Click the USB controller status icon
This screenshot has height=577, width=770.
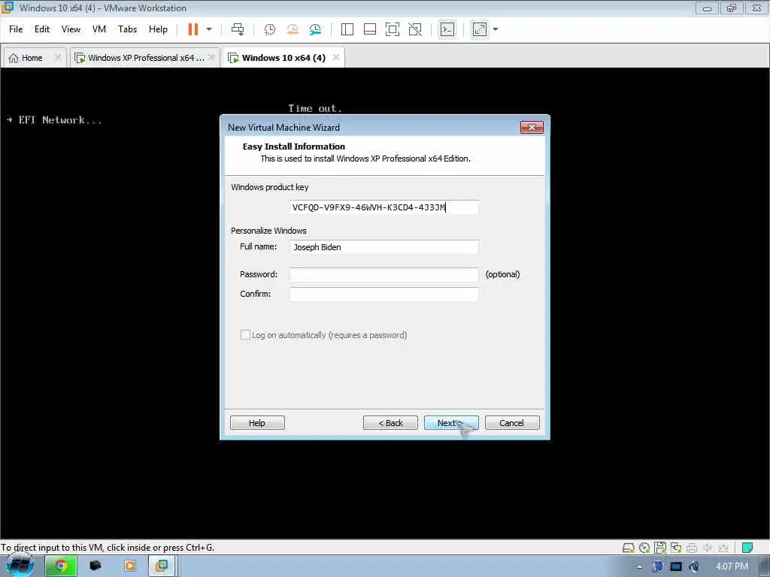click(723, 548)
